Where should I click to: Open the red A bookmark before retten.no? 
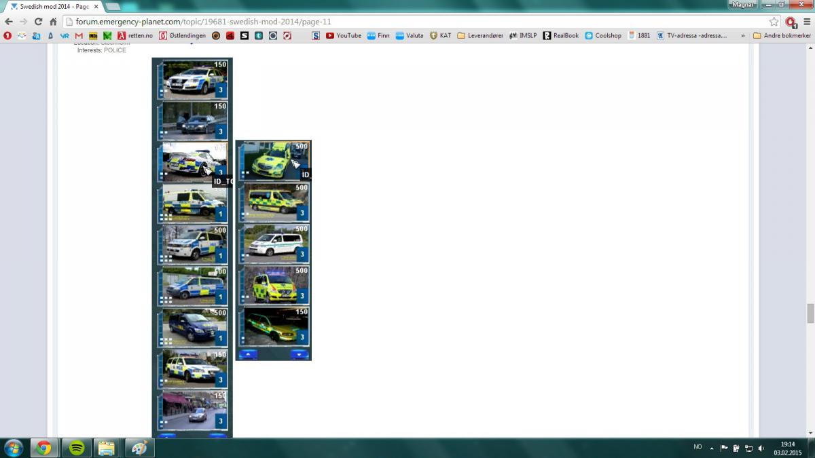click(x=122, y=35)
